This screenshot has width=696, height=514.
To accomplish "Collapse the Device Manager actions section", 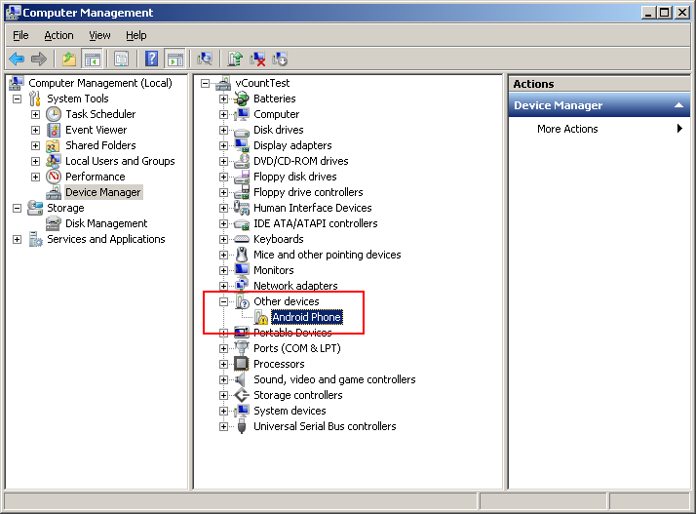I will 679,105.
